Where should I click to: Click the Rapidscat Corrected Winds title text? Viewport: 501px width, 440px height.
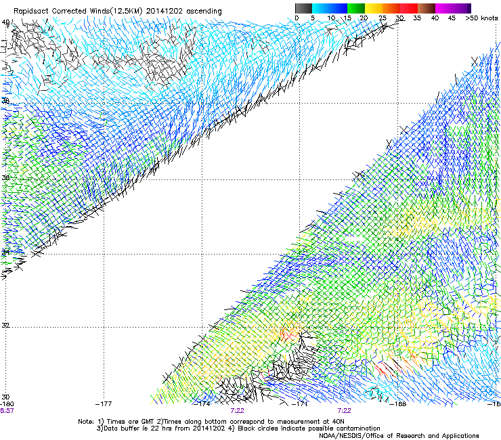coord(118,12)
